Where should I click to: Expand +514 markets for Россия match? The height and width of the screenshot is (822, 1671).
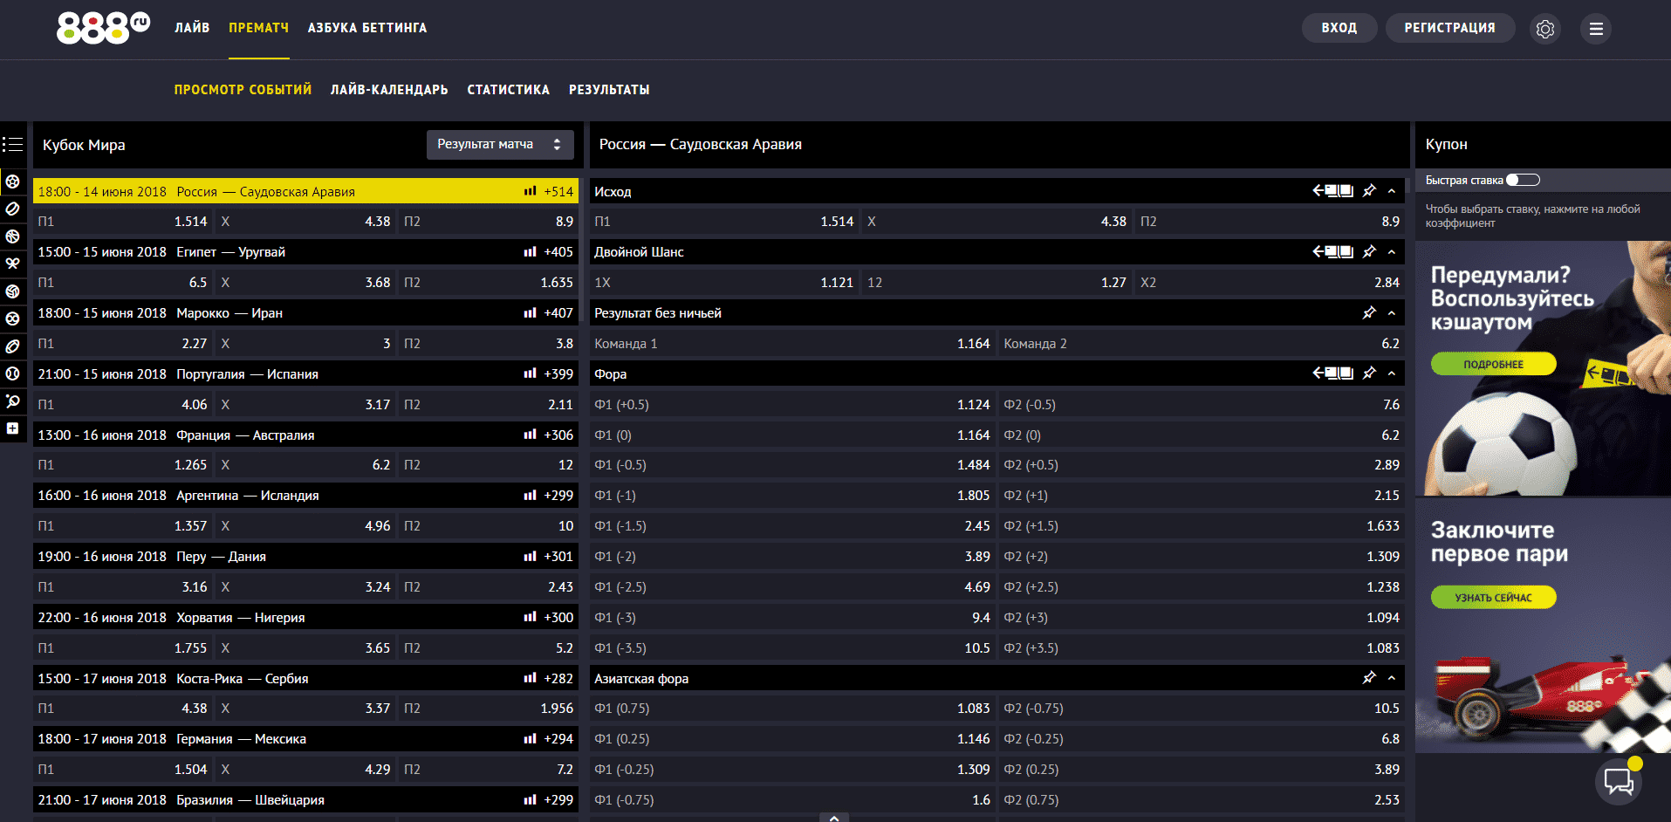pos(558,191)
